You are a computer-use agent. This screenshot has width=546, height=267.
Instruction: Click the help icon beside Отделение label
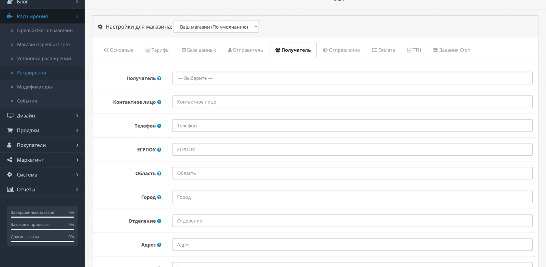[x=159, y=221]
